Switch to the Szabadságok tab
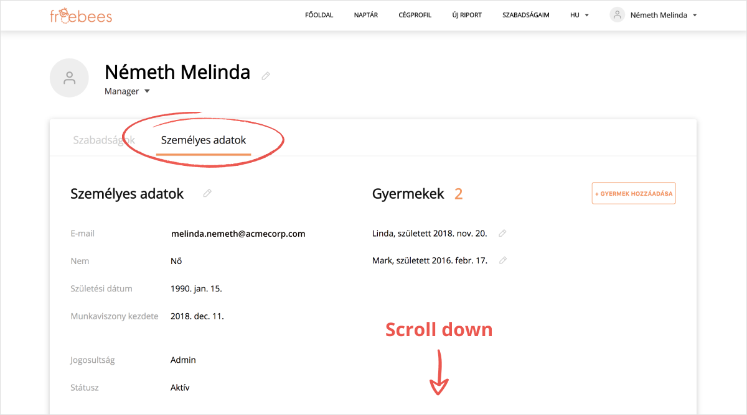Screen dimensions: 747x415 (x=104, y=140)
